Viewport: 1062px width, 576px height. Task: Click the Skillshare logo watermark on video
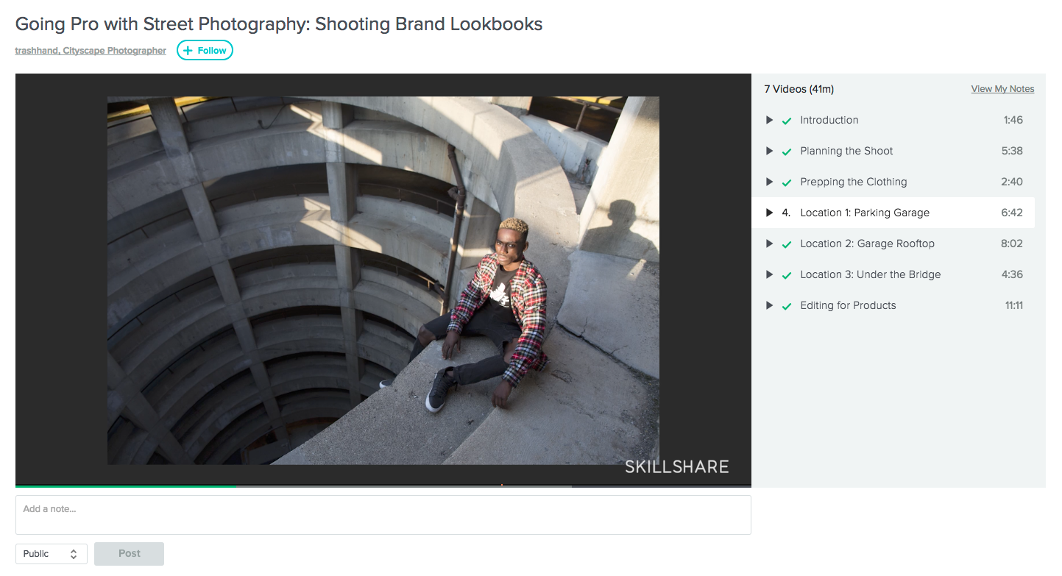click(x=676, y=466)
